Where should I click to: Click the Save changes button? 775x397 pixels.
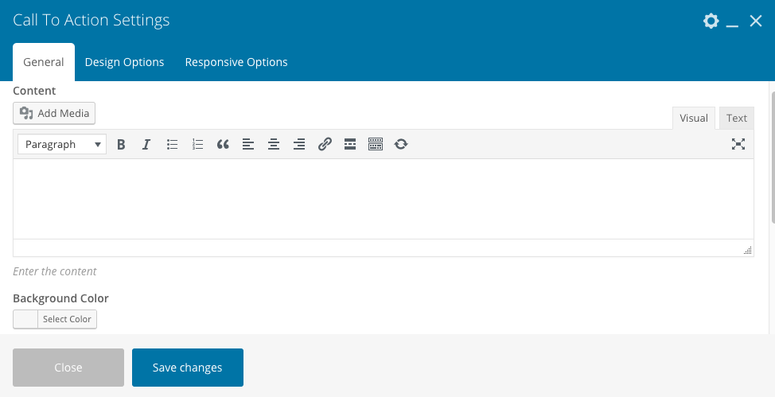pos(188,368)
